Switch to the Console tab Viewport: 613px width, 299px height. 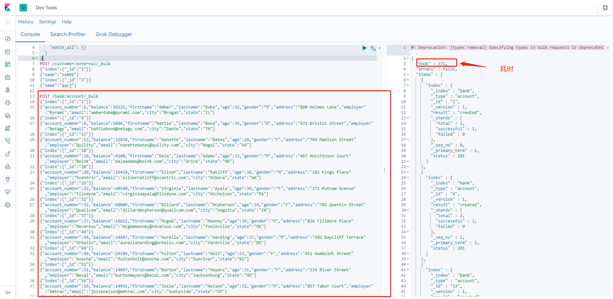coord(30,34)
